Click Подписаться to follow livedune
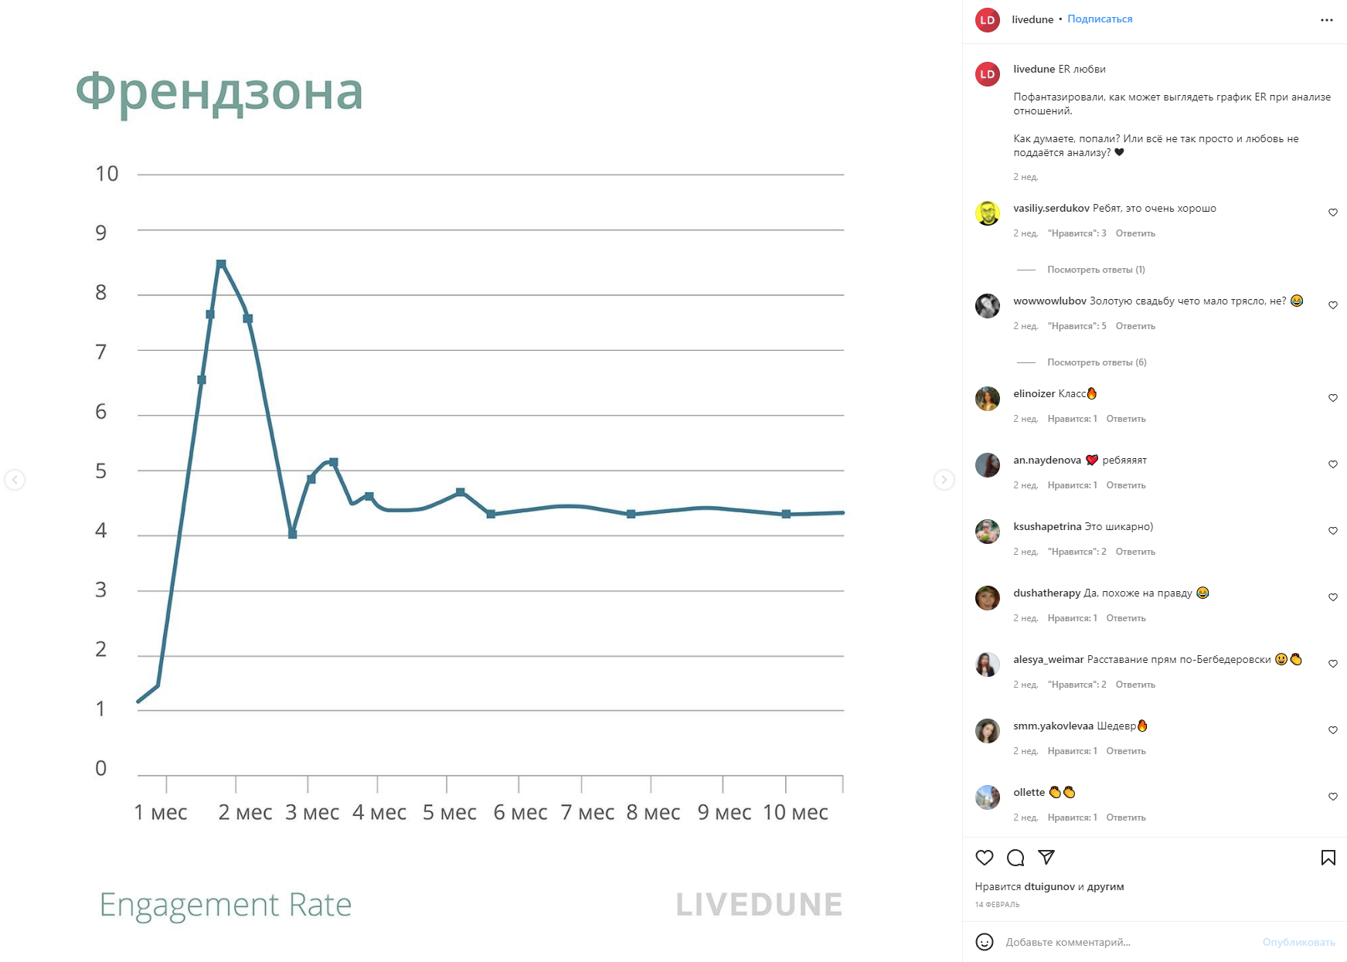Viewport: 1347px width, 962px height. [x=1100, y=19]
